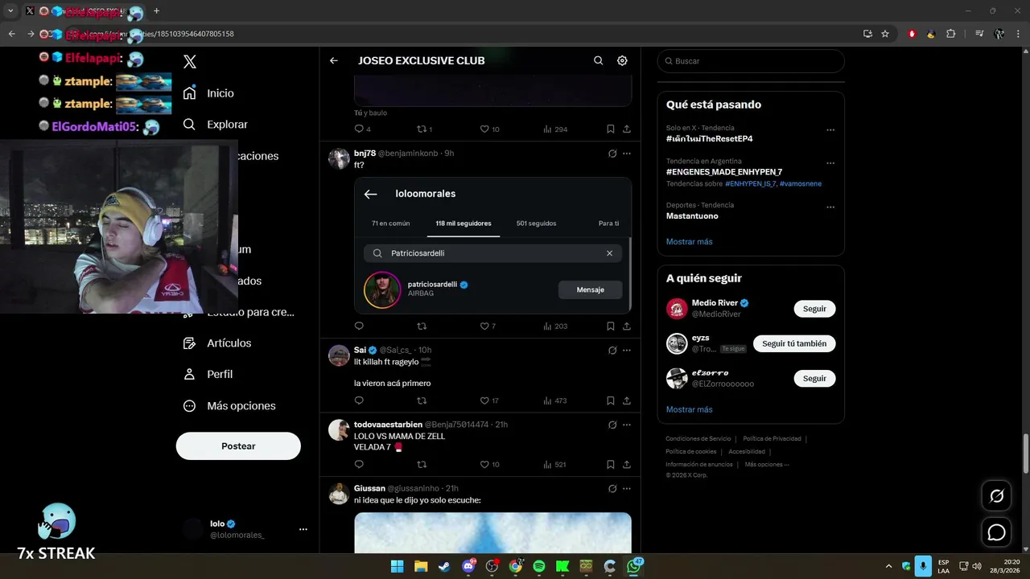
Task: Click the Postear button
Action: tap(238, 446)
